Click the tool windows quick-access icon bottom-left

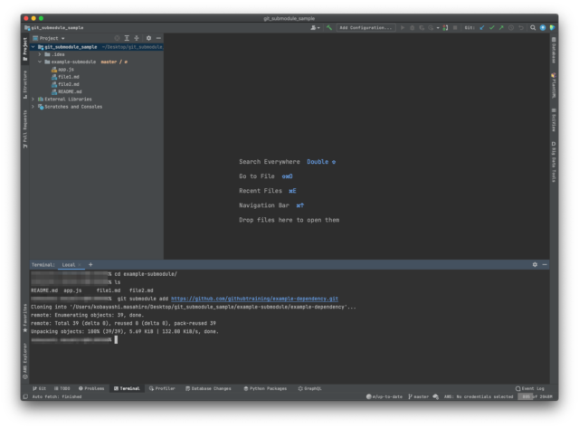click(25, 396)
